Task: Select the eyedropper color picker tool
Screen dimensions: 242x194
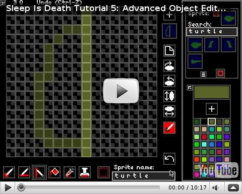Action: click(x=70, y=172)
